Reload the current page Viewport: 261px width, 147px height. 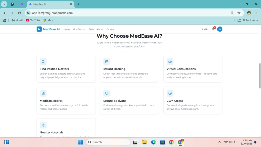tap(19, 13)
